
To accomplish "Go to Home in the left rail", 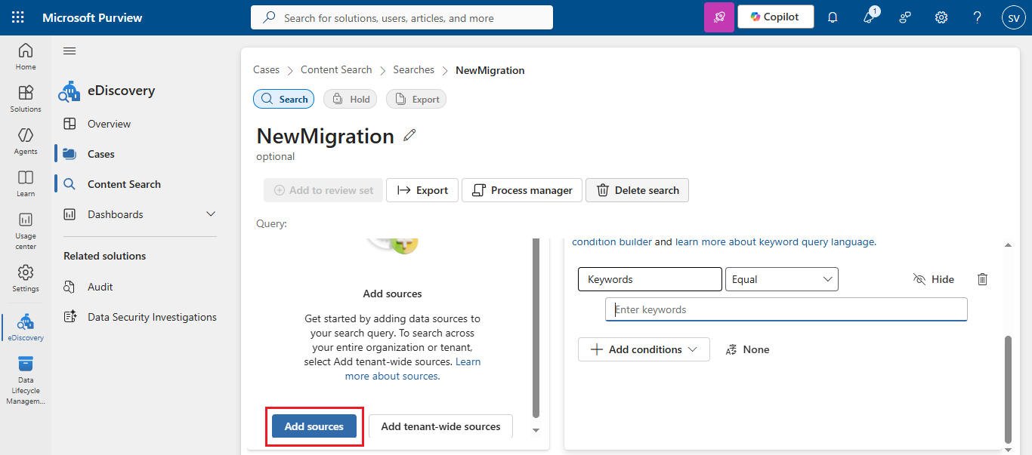I will tap(26, 57).
